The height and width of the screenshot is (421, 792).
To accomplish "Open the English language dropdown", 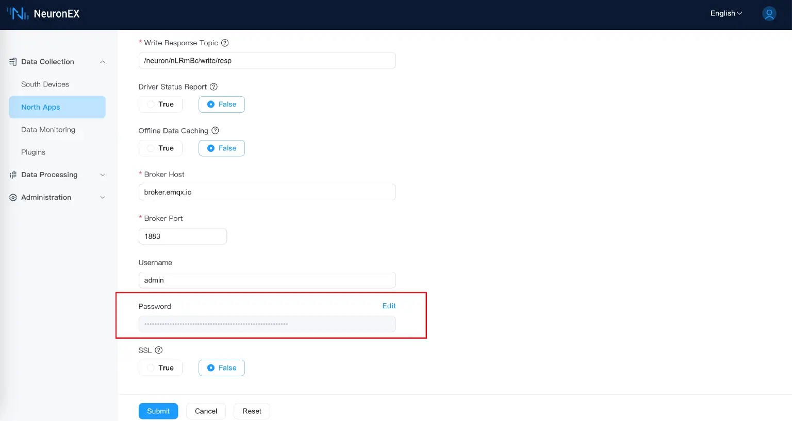I will [x=725, y=13].
